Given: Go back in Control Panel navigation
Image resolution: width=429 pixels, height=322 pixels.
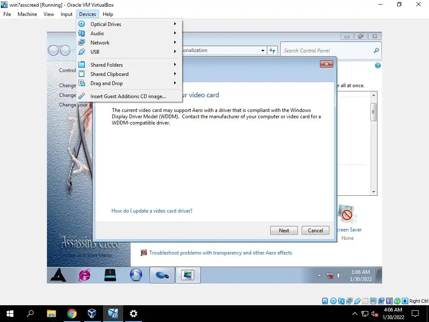Looking at the screenshot, I should tap(53, 50).
